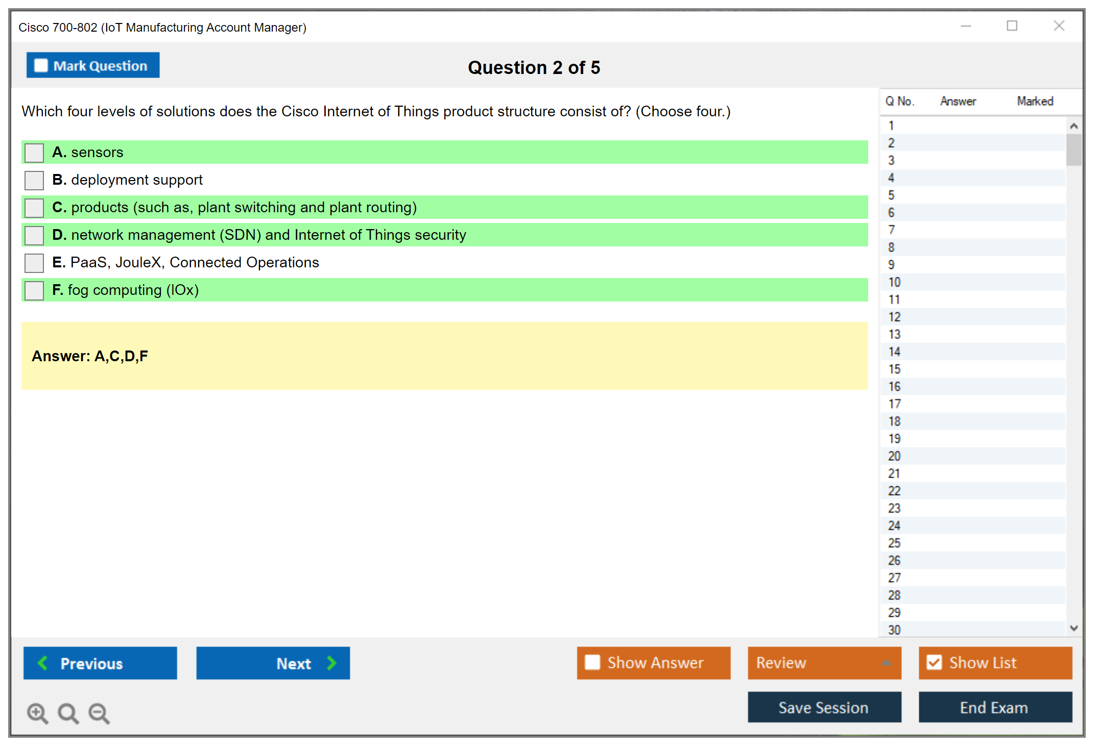1098x750 pixels.
Task: Tick the deployment support checkbox
Action: coord(34,180)
